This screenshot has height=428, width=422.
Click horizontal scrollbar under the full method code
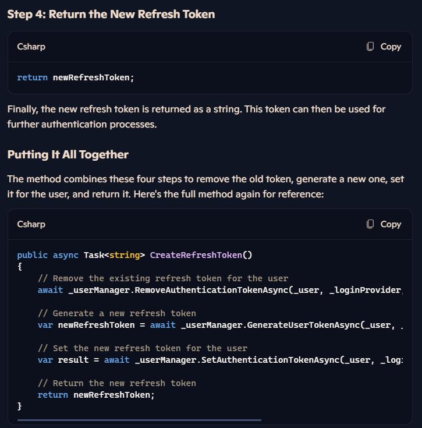point(139,420)
